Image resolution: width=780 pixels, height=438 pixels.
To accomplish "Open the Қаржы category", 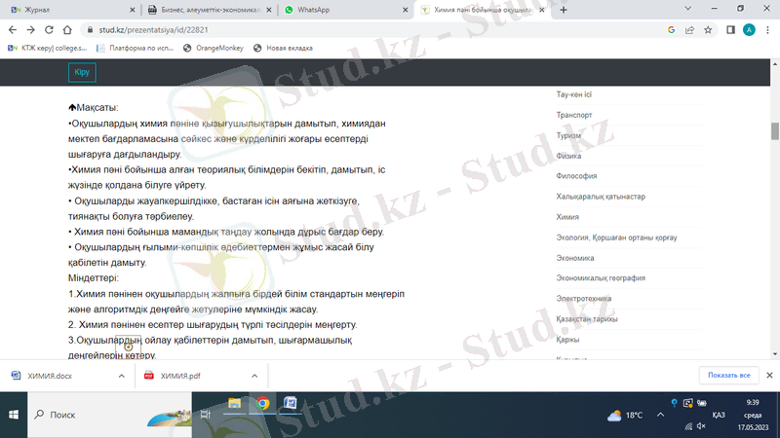I will pyautogui.click(x=567, y=339).
